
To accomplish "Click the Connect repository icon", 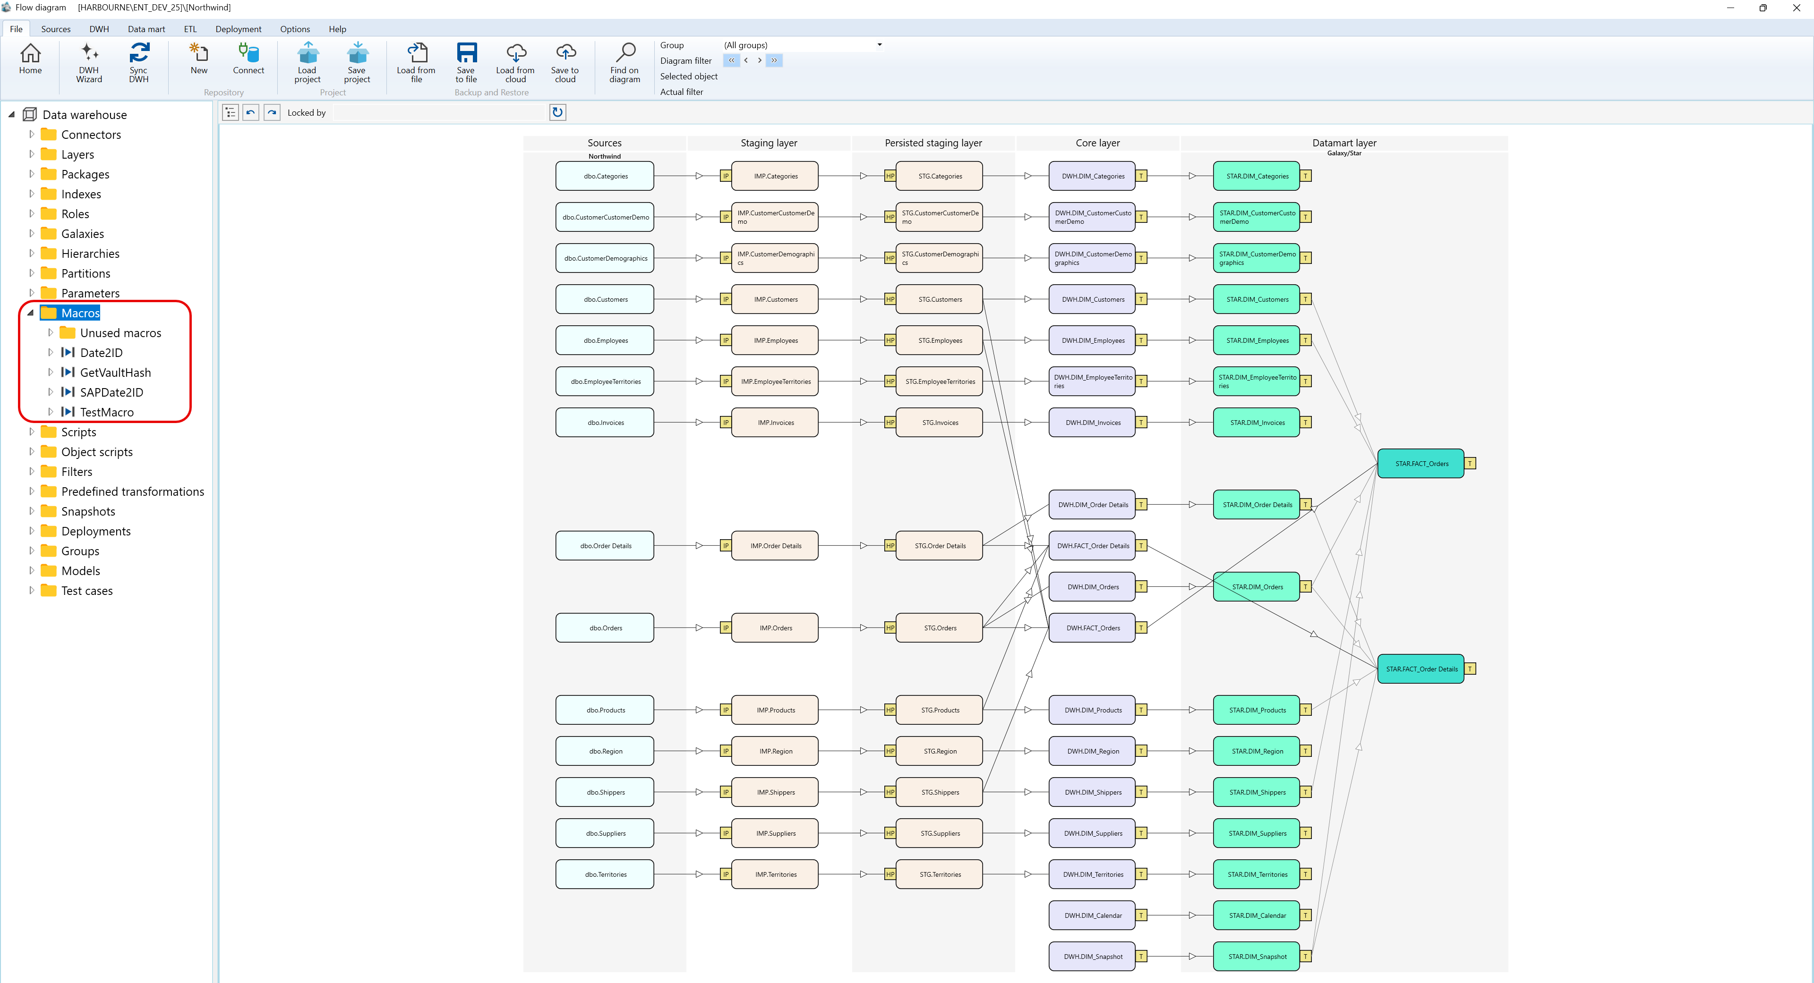I will [248, 59].
